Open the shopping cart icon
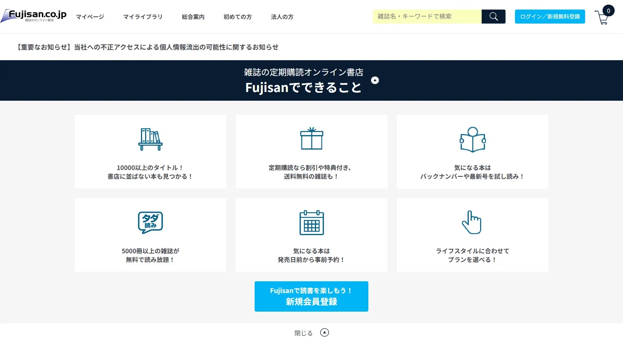623x340 pixels. 601,18
